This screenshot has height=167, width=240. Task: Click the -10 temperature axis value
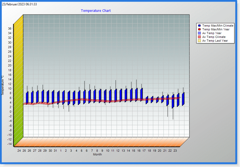tap(9, 135)
